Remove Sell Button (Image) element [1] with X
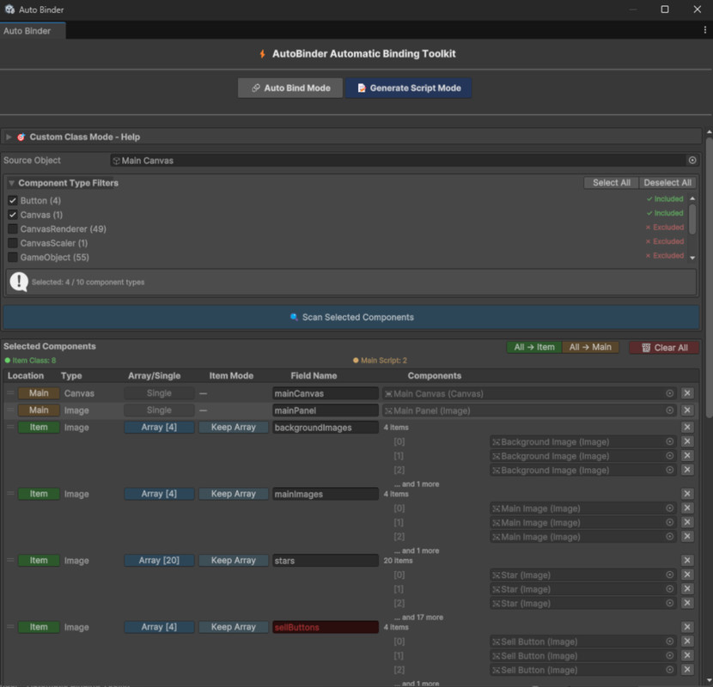The height and width of the screenshot is (687, 713). 687,656
